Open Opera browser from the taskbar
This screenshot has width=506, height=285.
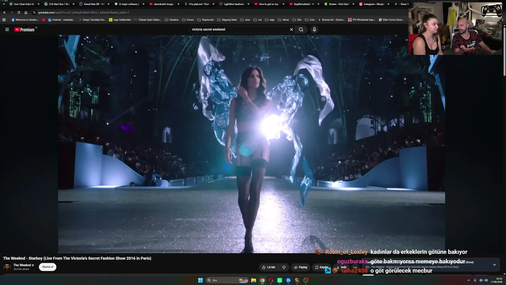coord(271,280)
